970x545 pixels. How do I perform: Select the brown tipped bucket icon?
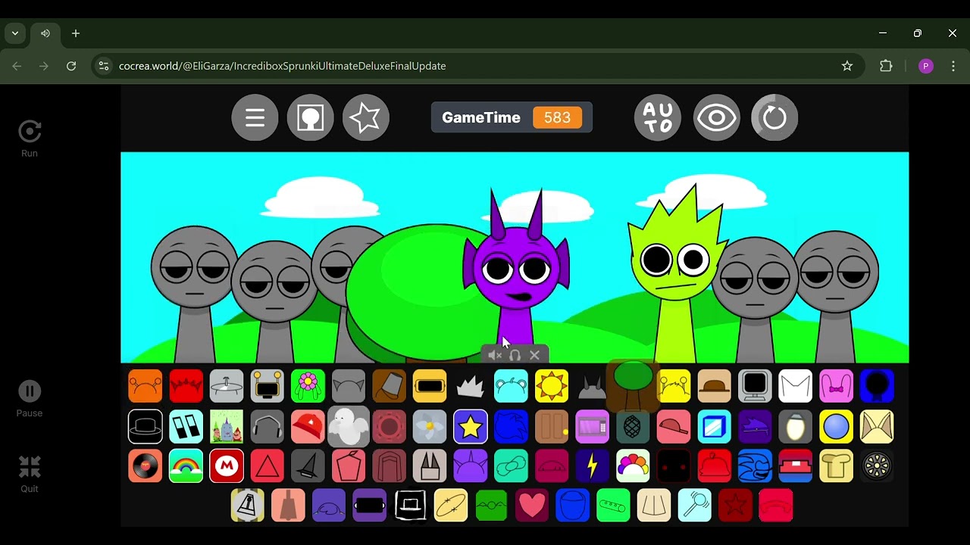point(389,386)
